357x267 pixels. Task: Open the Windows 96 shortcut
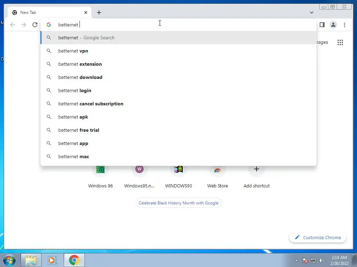(100, 177)
